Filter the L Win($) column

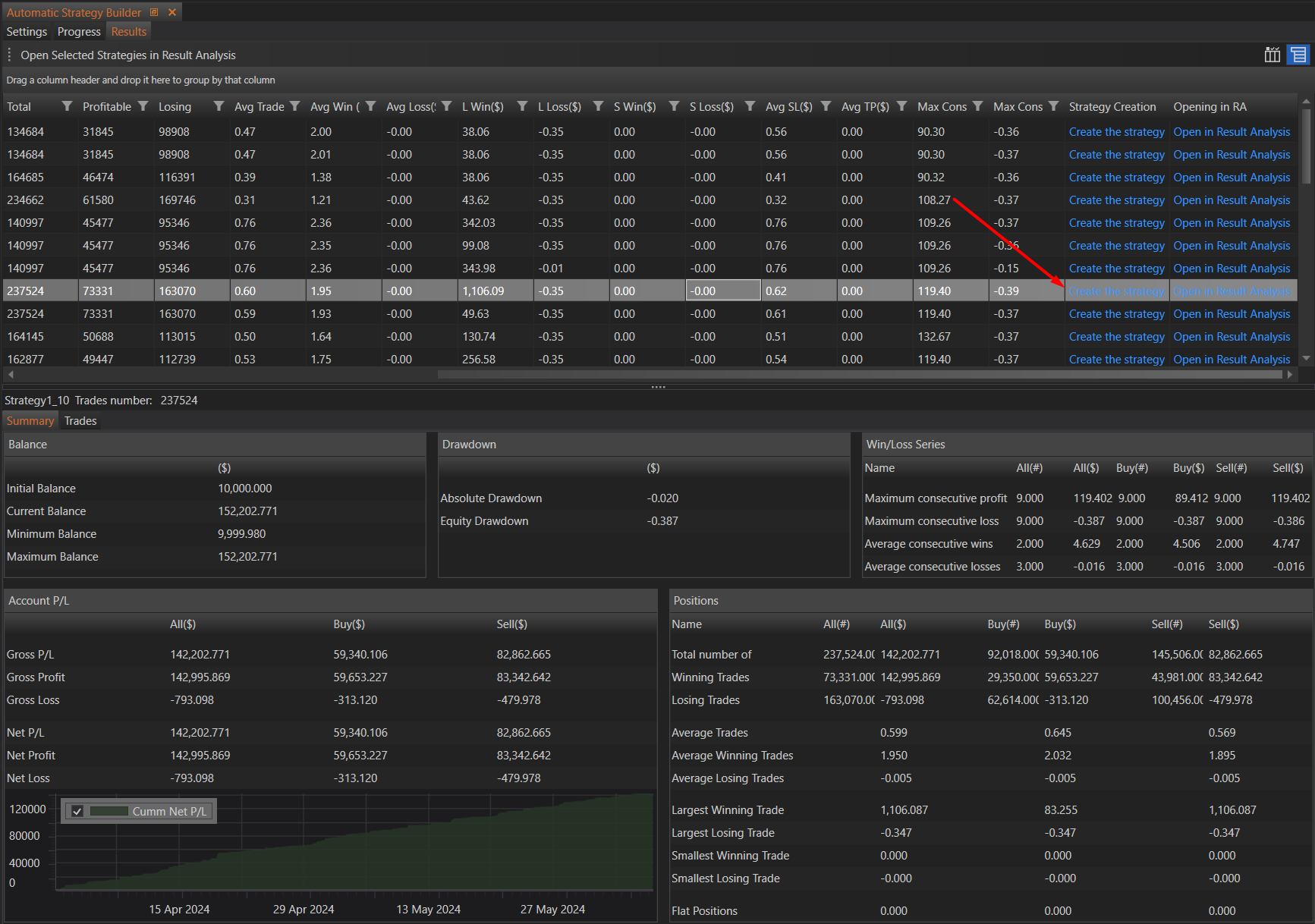522,106
